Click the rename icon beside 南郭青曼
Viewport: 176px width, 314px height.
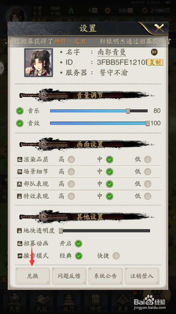pos(154,52)
